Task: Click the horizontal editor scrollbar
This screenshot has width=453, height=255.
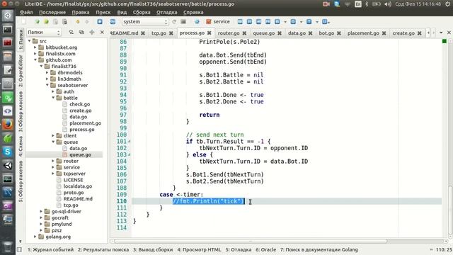Action: 251,241
